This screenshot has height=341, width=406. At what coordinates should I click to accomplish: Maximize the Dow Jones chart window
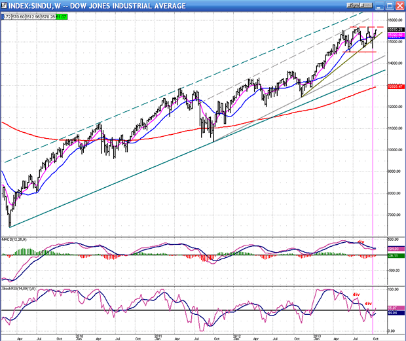[390, 5]
